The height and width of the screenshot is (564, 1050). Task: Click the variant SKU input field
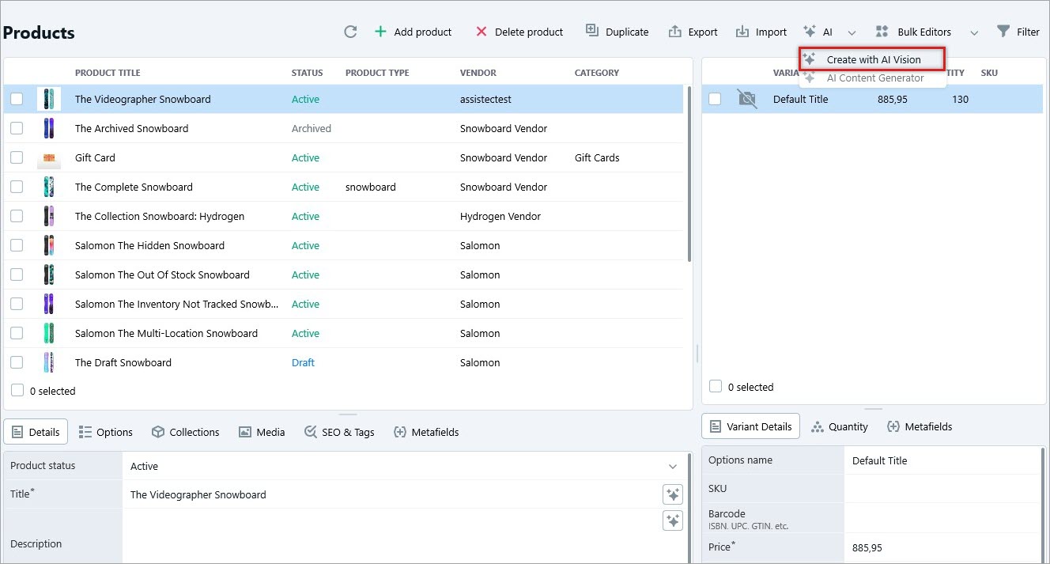(x=943, y=489)
